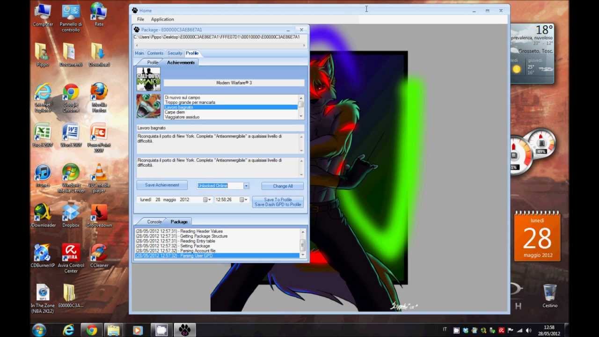Viewport: 599px width, 337px height.
Task: Select achievement 'Troppo grande per mancarla'
Action: pos(231,102)
